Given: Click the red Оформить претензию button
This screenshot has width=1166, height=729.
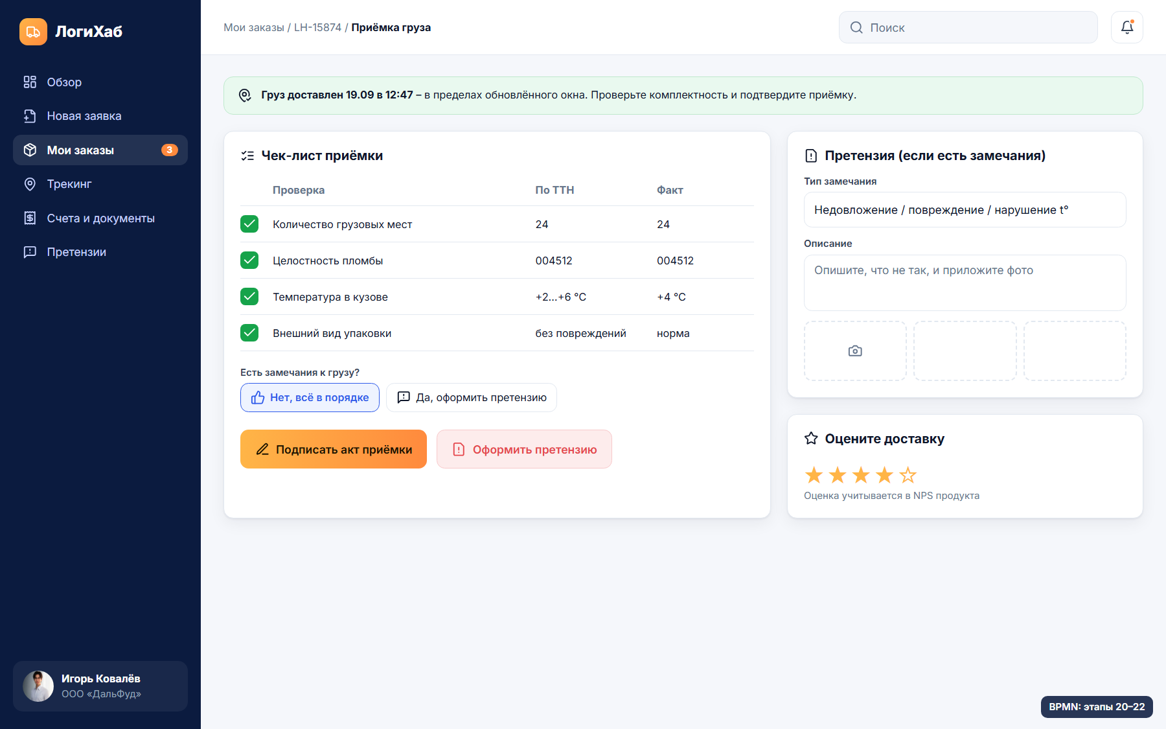Looking at the screenshot, I should pos(524,449).
